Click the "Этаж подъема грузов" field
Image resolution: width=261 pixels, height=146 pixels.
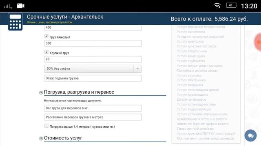tap(93, 78)
